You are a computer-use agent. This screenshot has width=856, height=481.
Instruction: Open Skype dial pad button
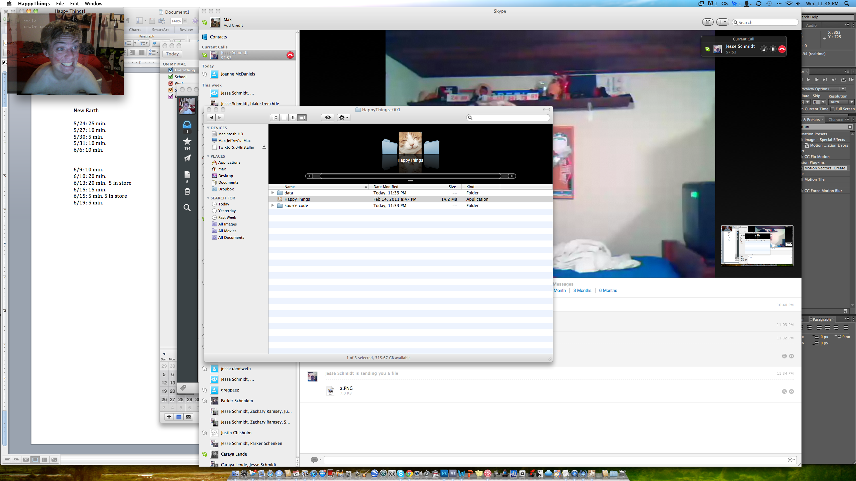coord(708,22)
